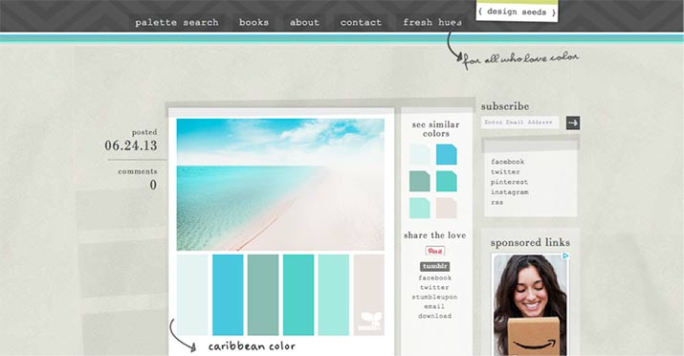
Task: Select the pale blush similar-colors chip
Action: click(x=446, y=208)
